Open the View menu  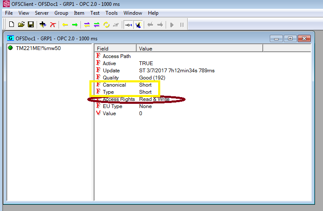pyautogui.click(x=24, y=13)
